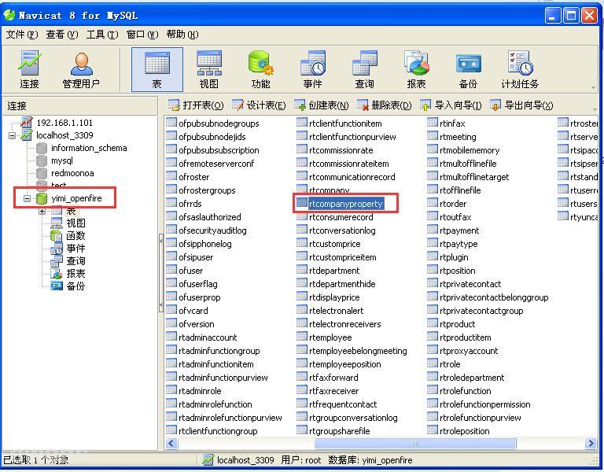The height and width of the screenshot is (472, 604).
Task: Select the rtcompanyproperty table
Action: (346, 204)
